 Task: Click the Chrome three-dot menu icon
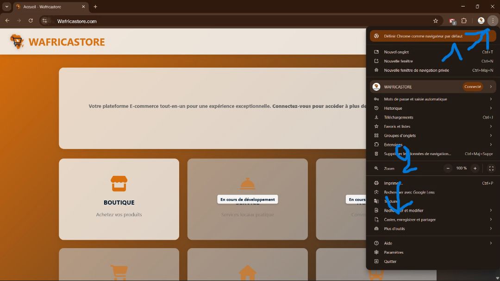493,21
